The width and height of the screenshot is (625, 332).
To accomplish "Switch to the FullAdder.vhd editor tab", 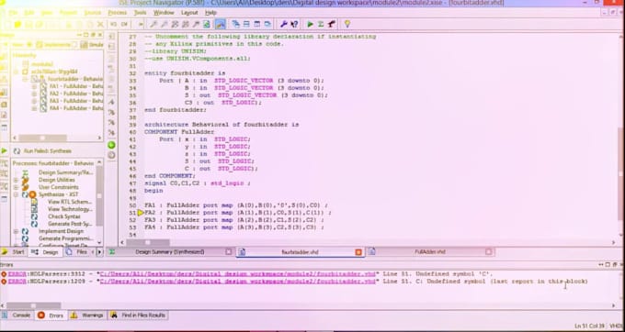I will pyautogui.click(x=430, y=251).
